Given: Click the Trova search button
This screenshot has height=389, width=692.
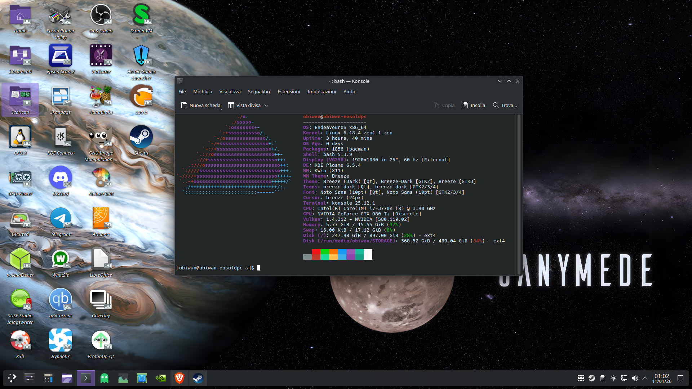Looking at the screenshot, I should 505,106.
